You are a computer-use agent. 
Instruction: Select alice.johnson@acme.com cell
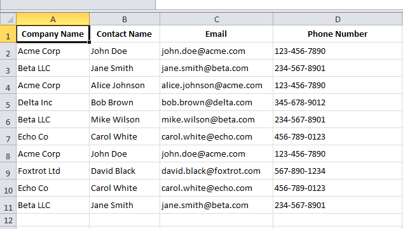coord(216,86)
